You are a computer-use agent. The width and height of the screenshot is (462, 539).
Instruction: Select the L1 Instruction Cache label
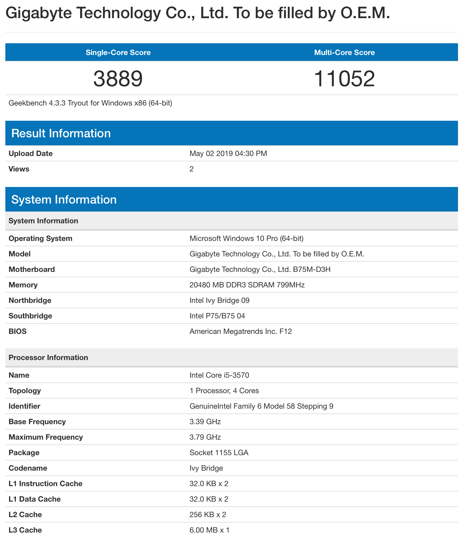pyautogui.click(x=45, y=484)
